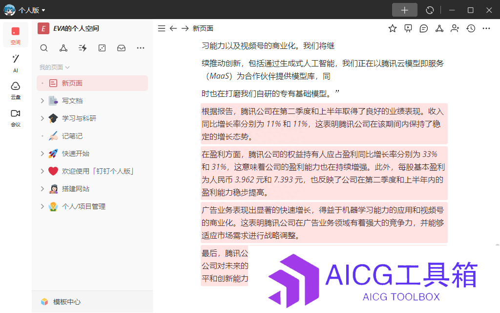Screen dimensions: 500x313
Task: Open the comments panel
Action: click(x=424, y=28)
